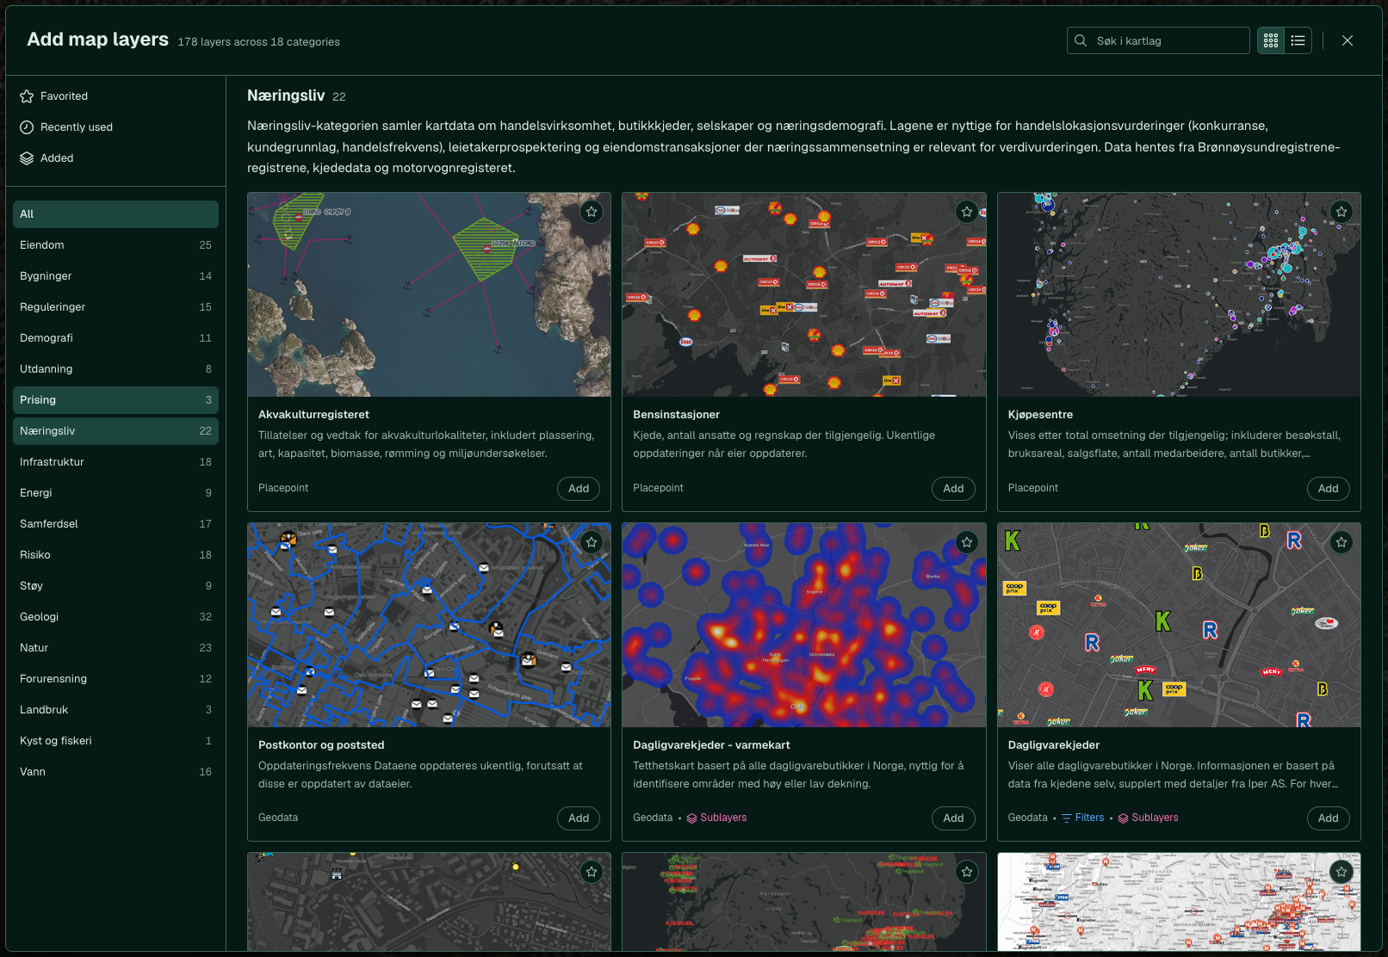Open the Landbruk category

tap(115, 710)
